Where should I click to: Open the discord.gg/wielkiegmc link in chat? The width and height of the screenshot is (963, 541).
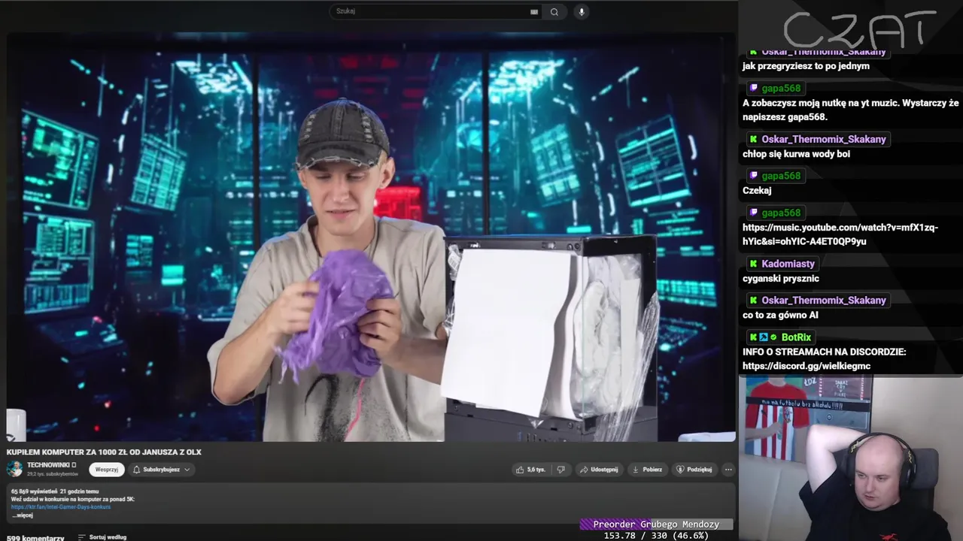click(x=807, y=366)
